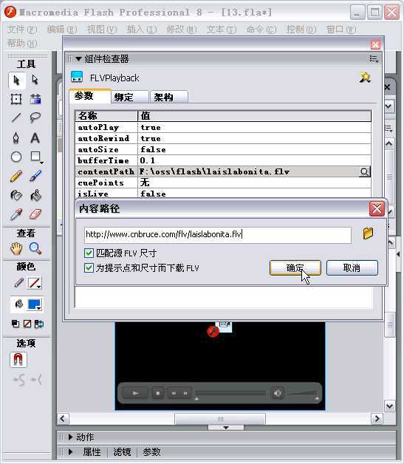The height and width of the screenshot is (464, 404).
Task: Select the cuePoints parameter row
Action: pos(223,182)
